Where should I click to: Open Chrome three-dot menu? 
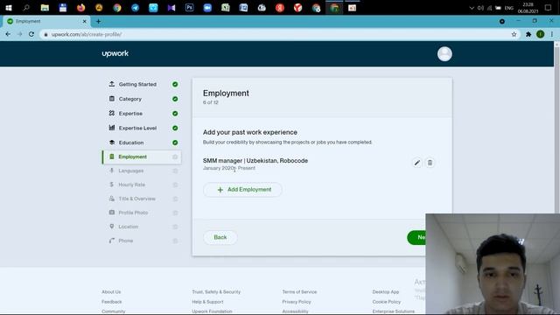pyautogui.click(x=552, y=34)
